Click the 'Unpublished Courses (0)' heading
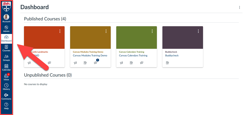This screenshot has width=251, height=115. 48,75
